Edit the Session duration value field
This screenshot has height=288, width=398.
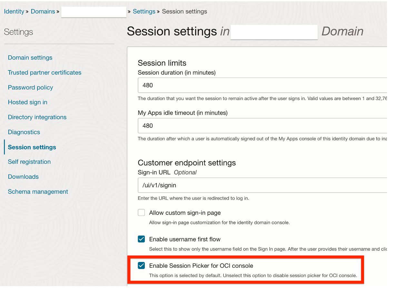coord(226,85)
